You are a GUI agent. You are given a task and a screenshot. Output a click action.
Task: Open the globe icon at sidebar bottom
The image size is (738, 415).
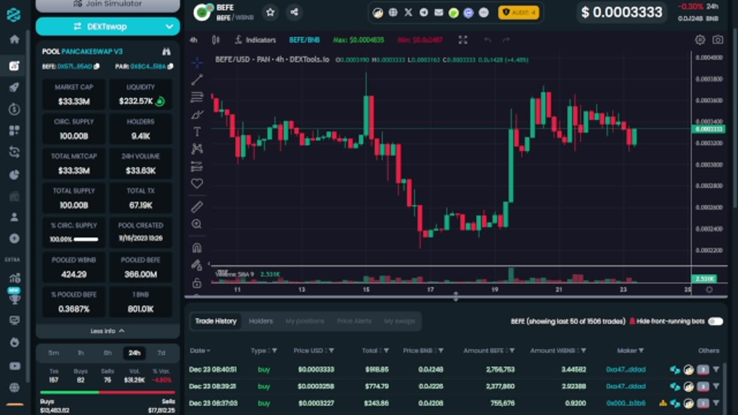(14, 387)
